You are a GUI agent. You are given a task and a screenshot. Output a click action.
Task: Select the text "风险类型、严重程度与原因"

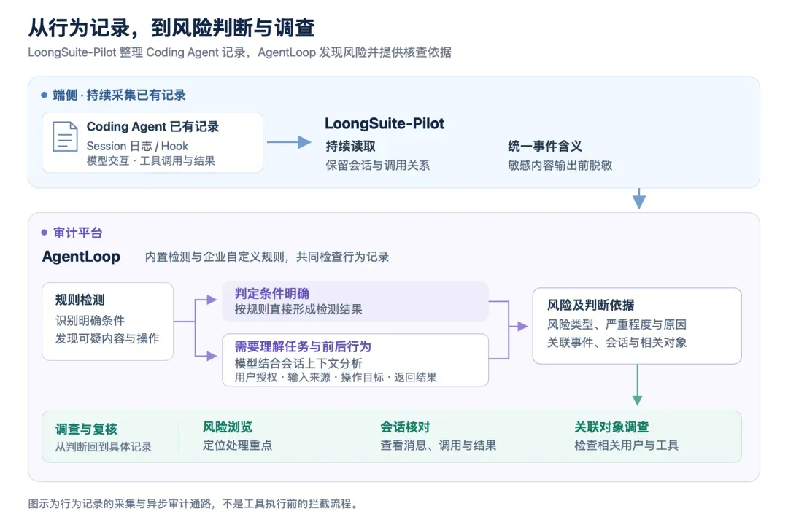coord(617,324)
